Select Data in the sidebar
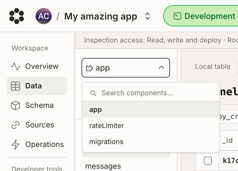The height and width of the screenshot is (171, 238). click(x=37, y=86)
